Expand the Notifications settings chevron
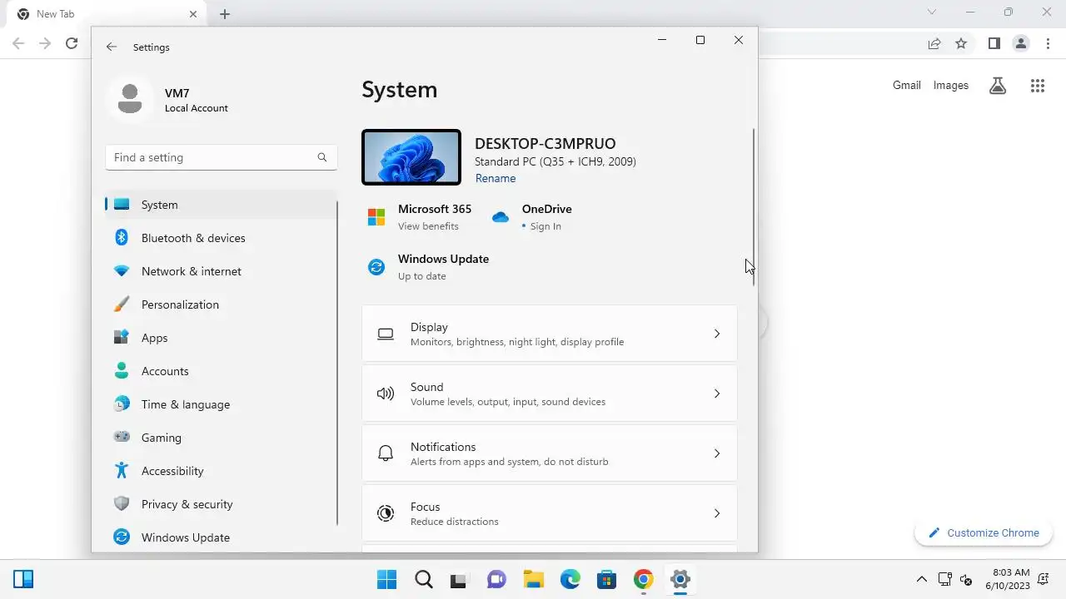Screen dimensions: 1066x599 [x=717, y=453]
